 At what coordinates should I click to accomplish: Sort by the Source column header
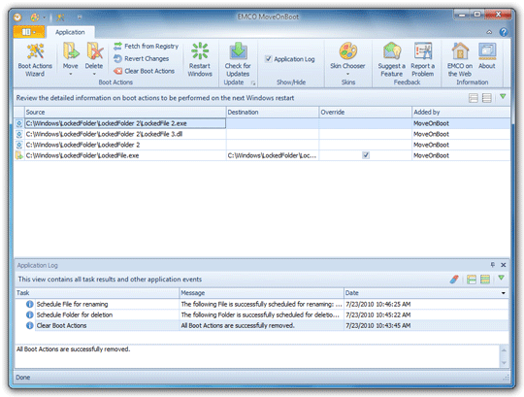(x=125, y=112)
